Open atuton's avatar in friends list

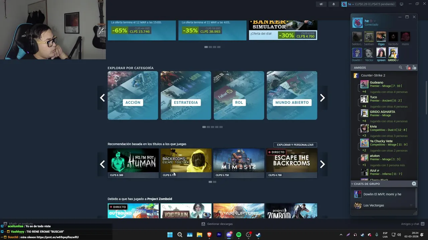(364, 157)
